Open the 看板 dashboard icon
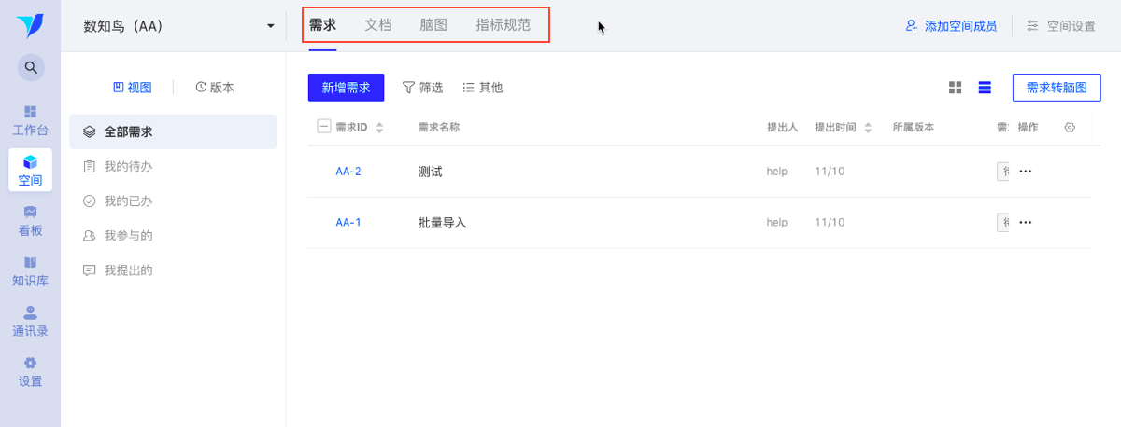Viewport: 1121px width, 427px height. 30,212
